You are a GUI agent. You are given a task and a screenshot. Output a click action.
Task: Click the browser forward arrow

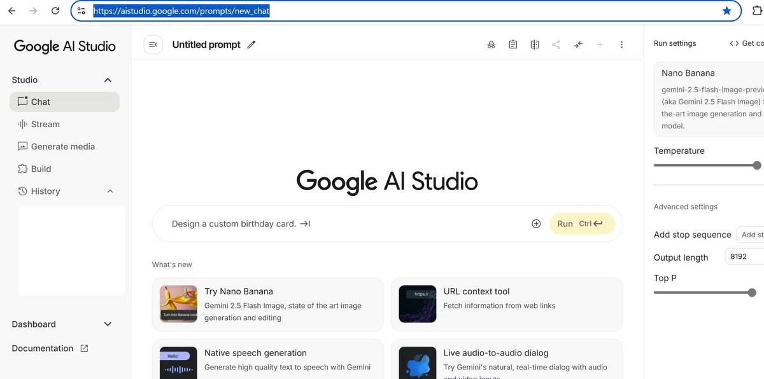pyautogui.click(x=33, y=11)
